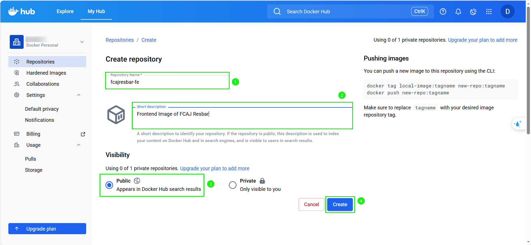Open the Billing external link icon
The image size is (531, 245).
(83, 134)
